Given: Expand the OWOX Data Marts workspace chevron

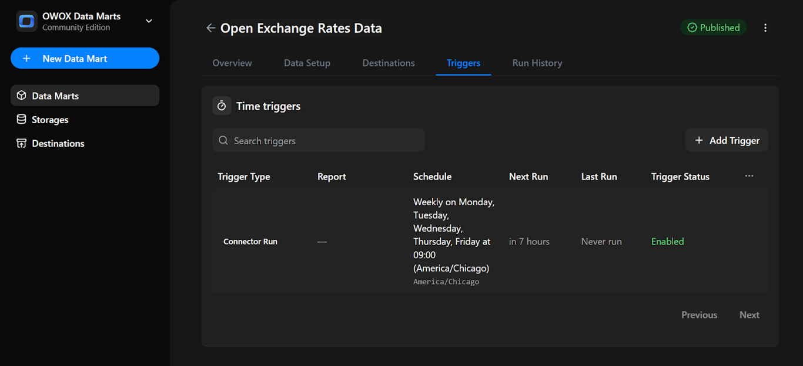Looking at the screenshot, I should 149,21.
